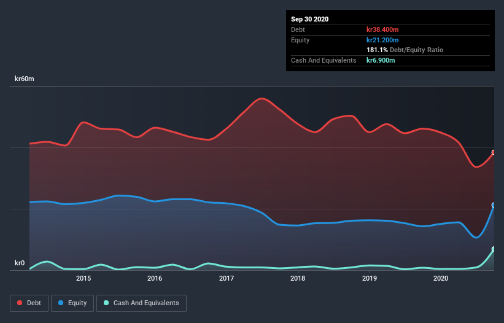Click the 181.1% Debt/Equity Ratio text
Screen dimensions: 504x323
[x=405, y=50]
